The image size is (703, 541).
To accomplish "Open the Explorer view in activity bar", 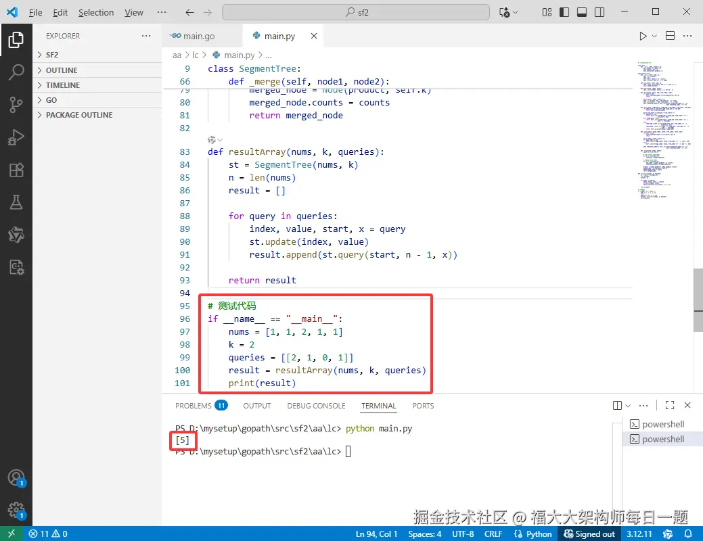I will (16, 40).
